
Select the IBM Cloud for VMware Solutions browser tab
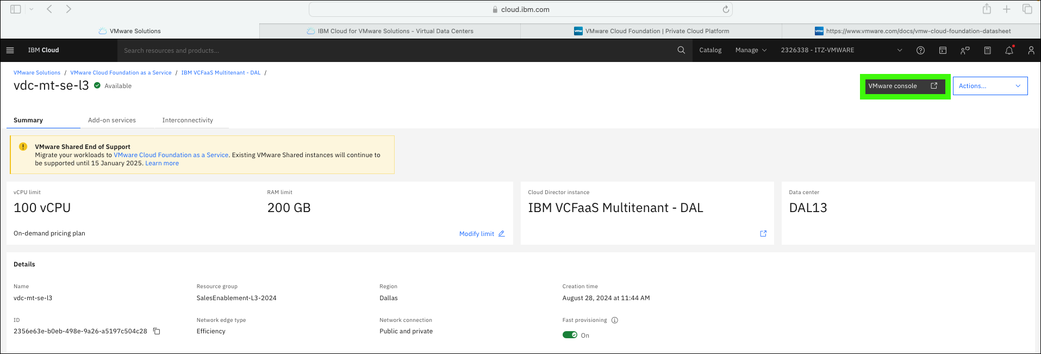[390, 31]
